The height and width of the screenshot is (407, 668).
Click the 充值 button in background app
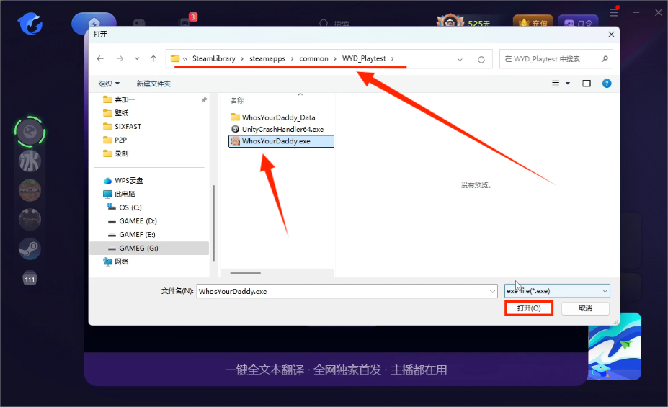point(533,22)
